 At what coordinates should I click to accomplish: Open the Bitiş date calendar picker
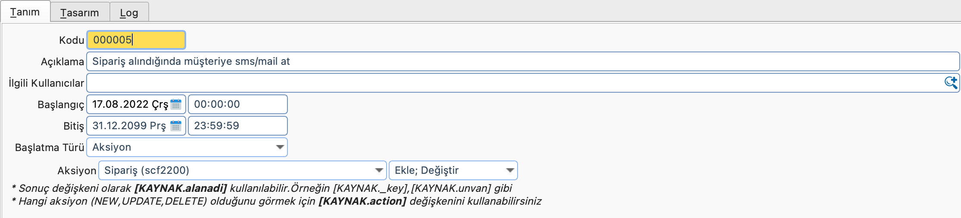(x=176, y=126)
